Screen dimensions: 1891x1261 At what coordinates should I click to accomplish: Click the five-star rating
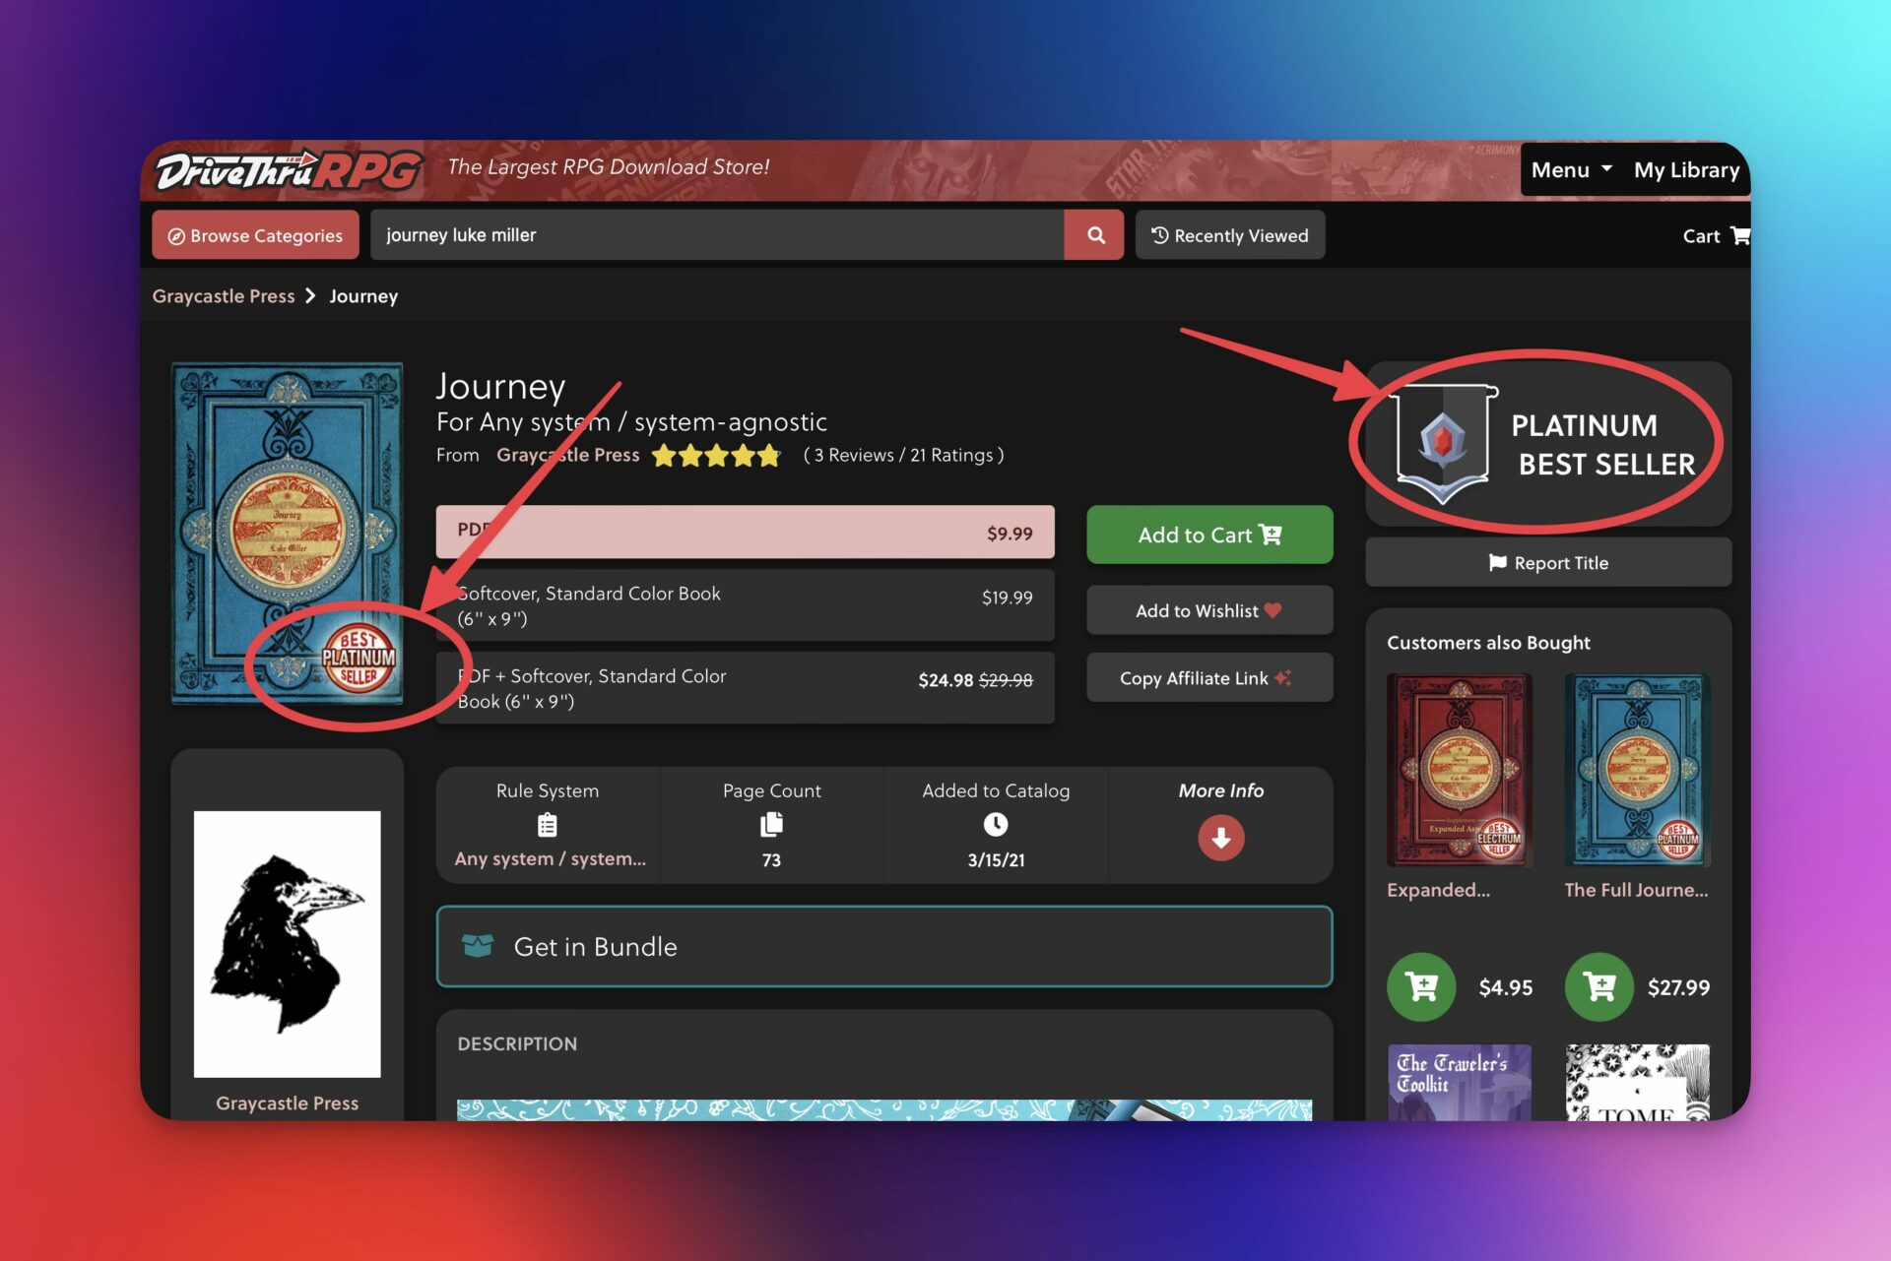[716, 456]
